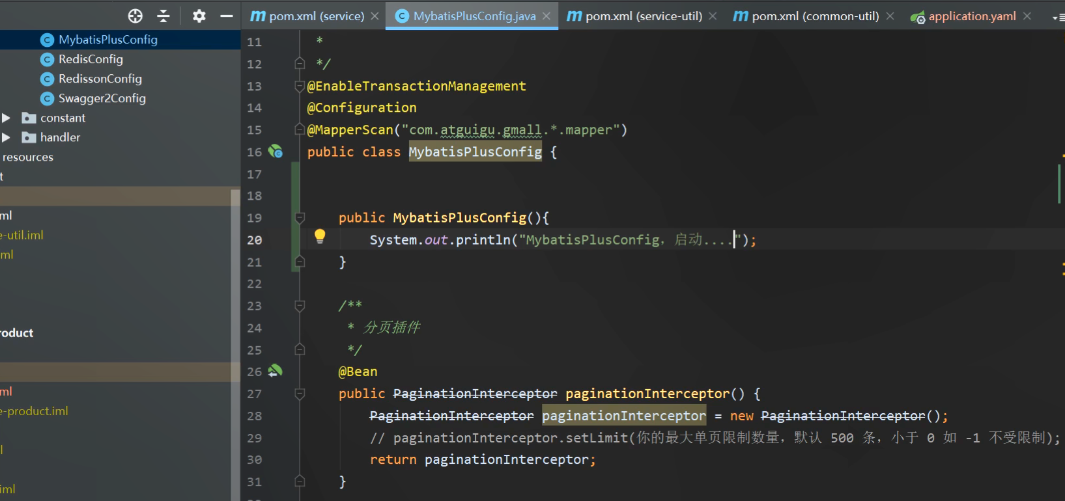
Task: Click 'return paginationInterceptor;' statement
Action: [483, 459]
